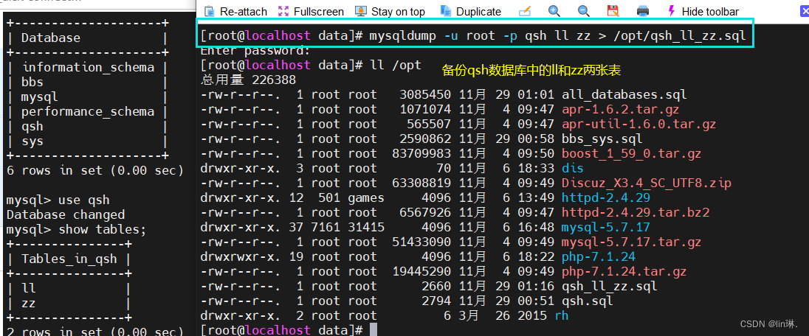Viewport: 809px width, 336px height.
Task: Click the ll /opt command text
Action: click(396, 66)
